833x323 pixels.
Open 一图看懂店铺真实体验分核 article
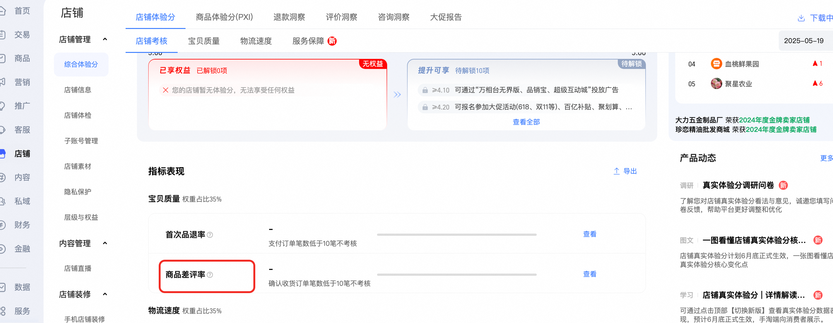(754, 241)
